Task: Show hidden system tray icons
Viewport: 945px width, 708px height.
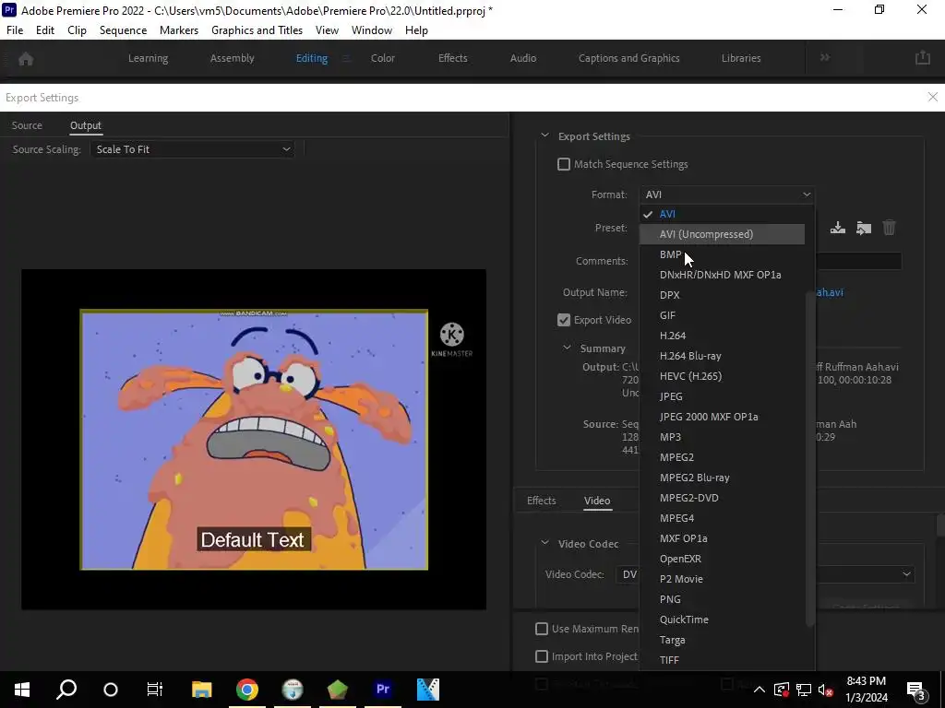Action: coord(760,690)
